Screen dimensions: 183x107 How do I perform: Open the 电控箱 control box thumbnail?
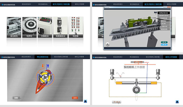[76, 27]
